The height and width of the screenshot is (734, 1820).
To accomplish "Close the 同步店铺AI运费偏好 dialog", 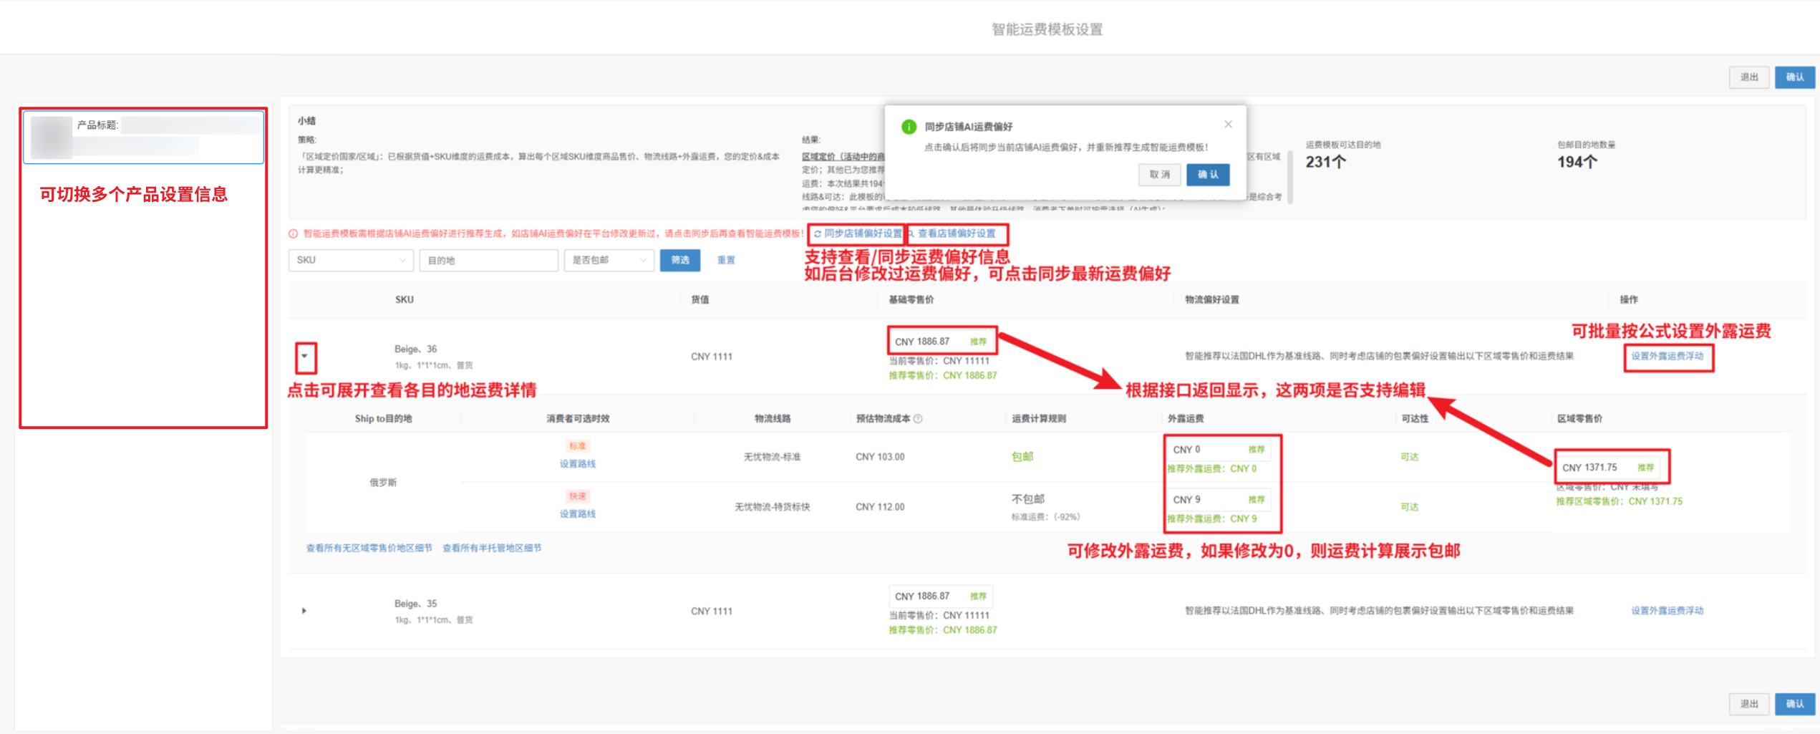I will pyautogui.click(x=1228, y=125).
